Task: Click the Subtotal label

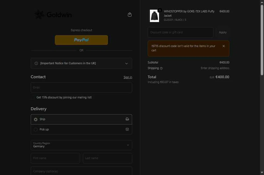Action: point(153,62)
